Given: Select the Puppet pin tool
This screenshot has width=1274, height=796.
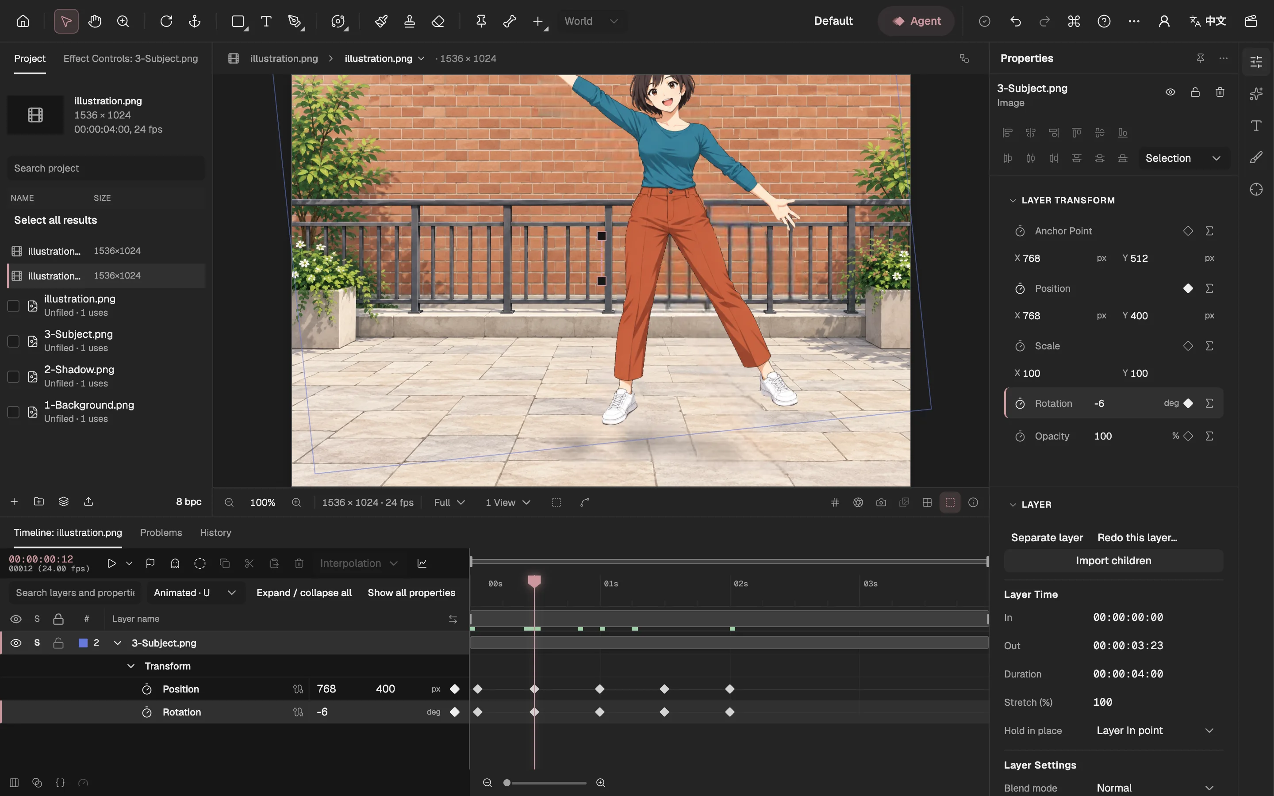Looking at the screenshot, I should pos(481,21).
